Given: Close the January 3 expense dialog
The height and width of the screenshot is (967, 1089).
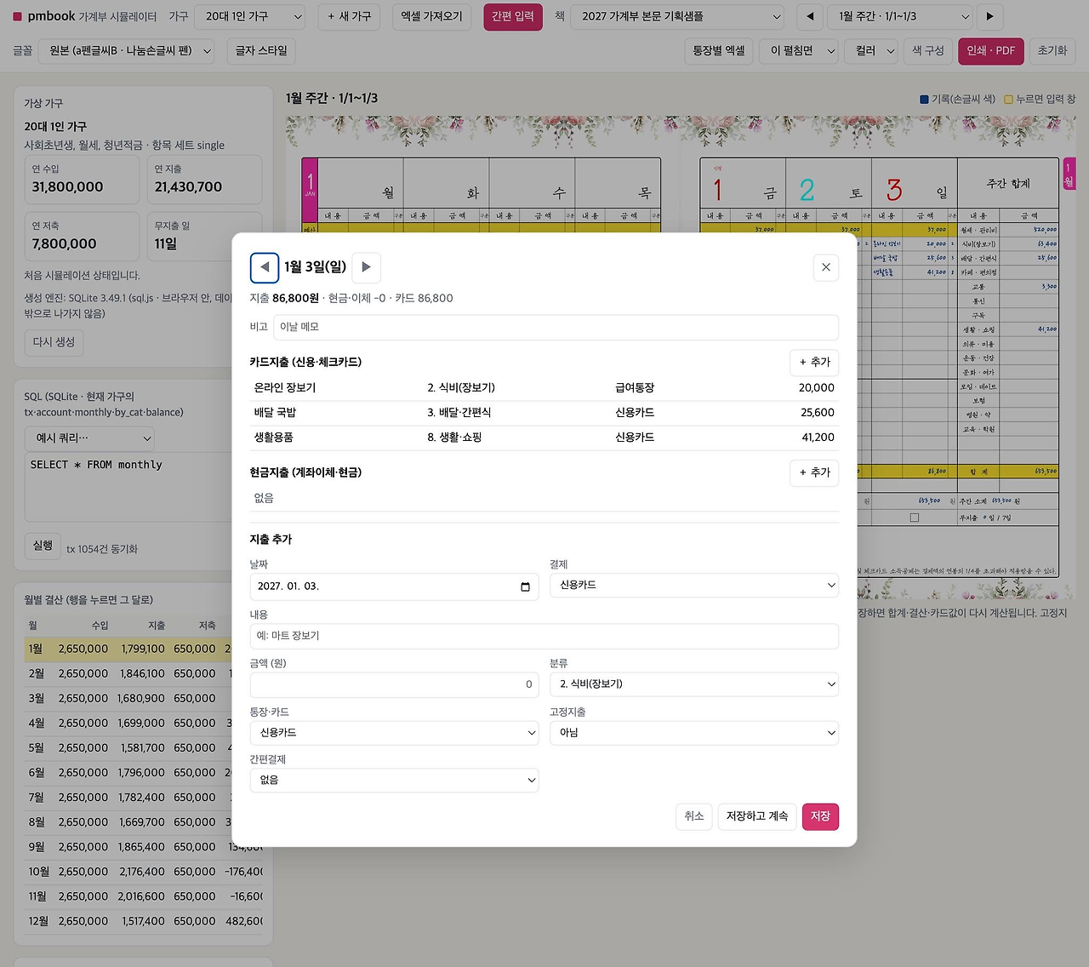Looking at the screenshot, I should [825, 267].
